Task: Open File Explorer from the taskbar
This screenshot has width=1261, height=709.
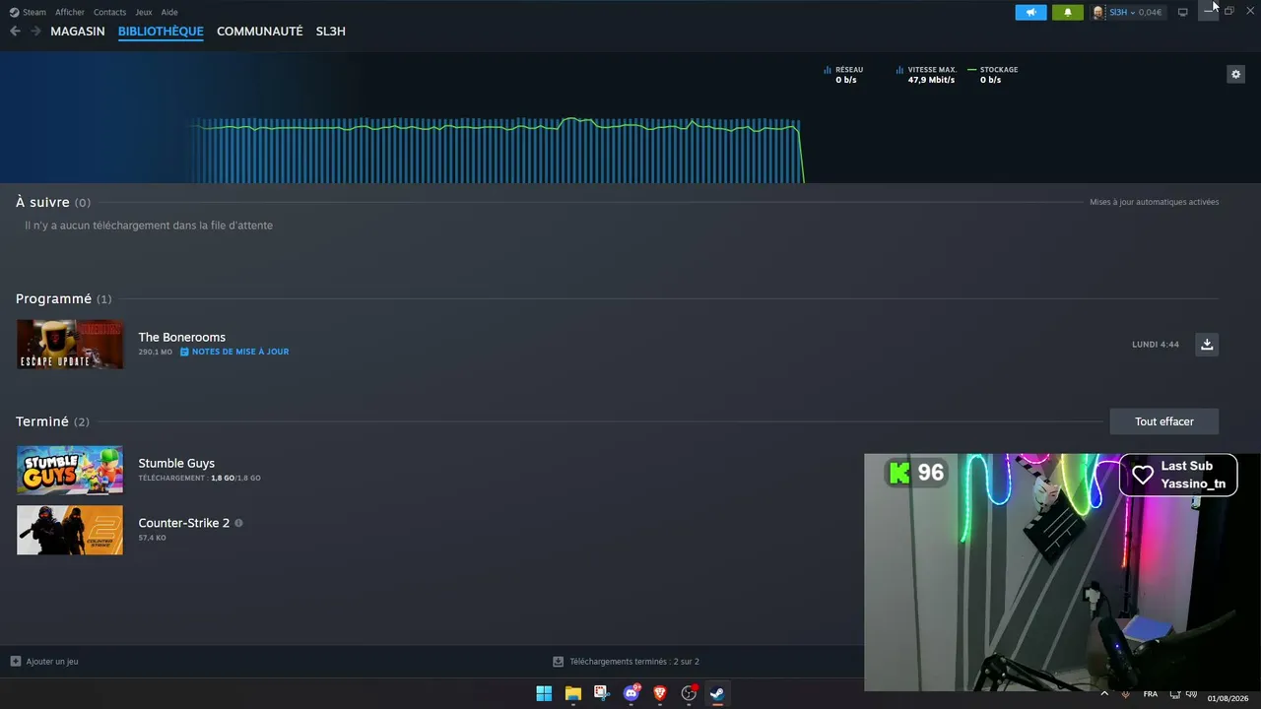Action: pos(572,693)
